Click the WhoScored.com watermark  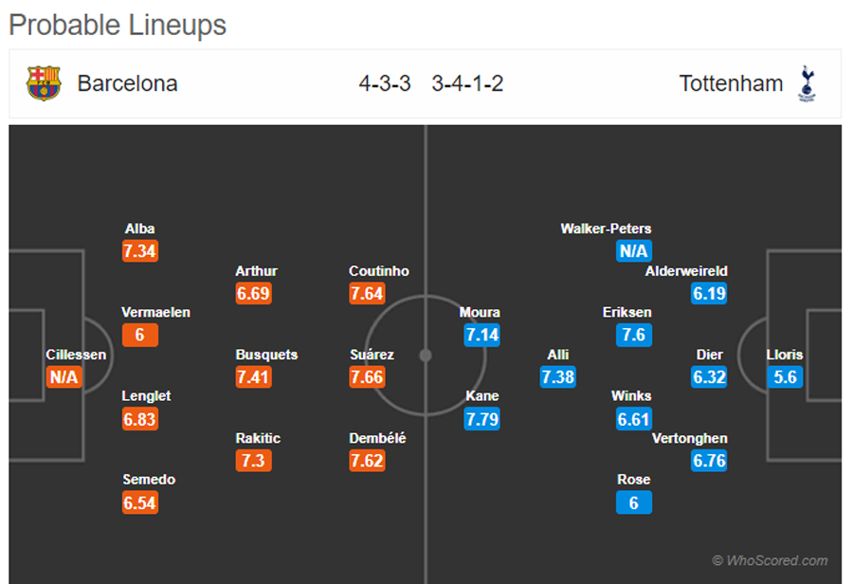point(770,560)
